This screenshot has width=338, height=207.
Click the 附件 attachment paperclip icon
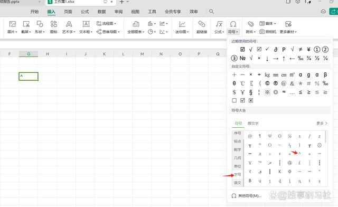(250, 24)
